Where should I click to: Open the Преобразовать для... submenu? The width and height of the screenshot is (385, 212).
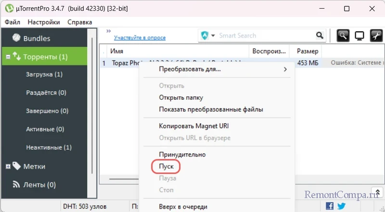217,69
